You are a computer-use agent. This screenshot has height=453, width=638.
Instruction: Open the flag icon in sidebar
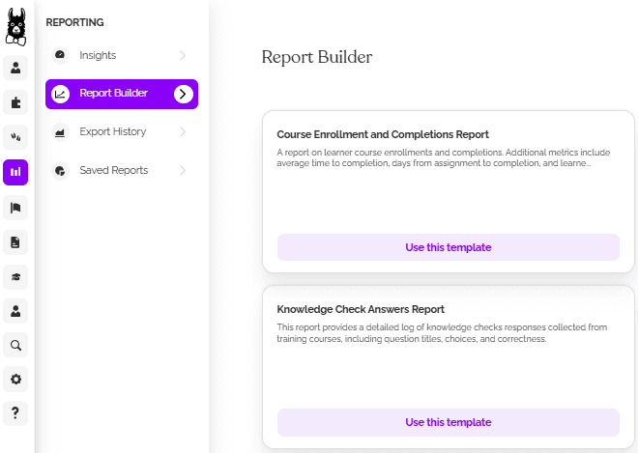coord(15,208)
